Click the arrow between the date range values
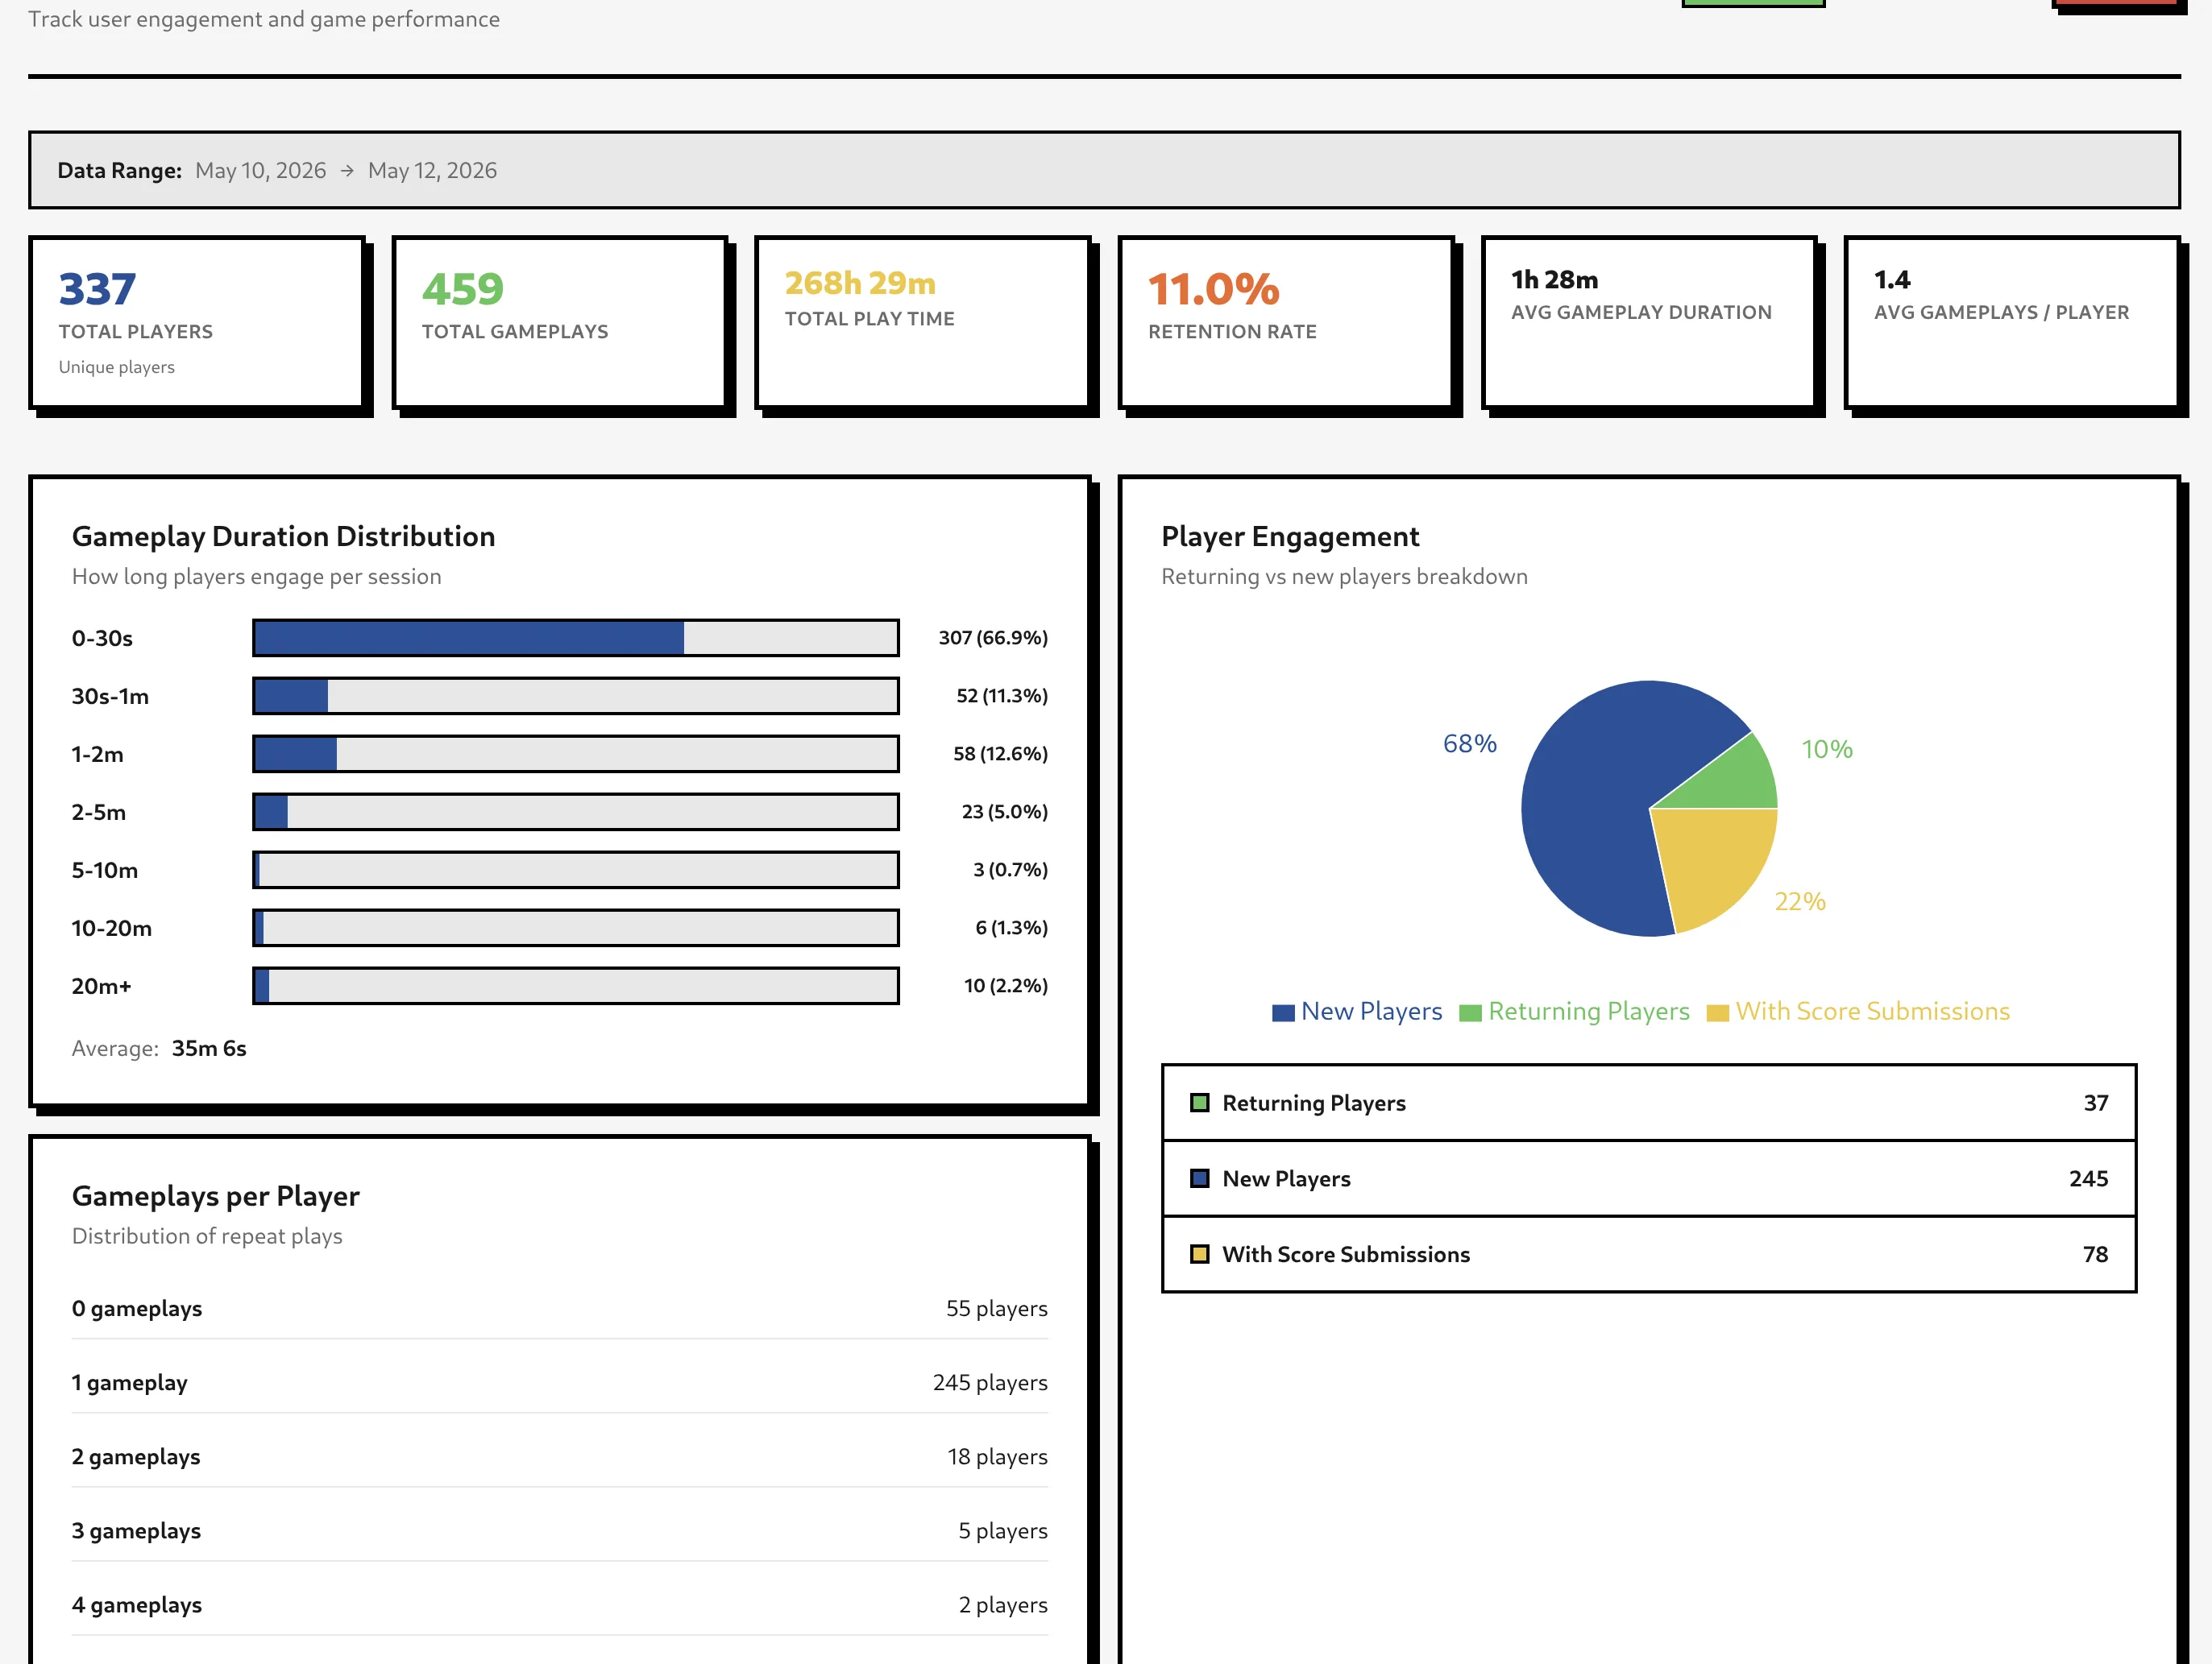This screenshot has width=2212, height=1664. 347,171
